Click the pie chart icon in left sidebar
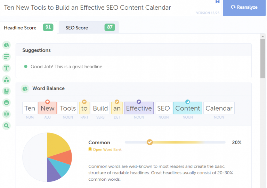 point(6,45)
